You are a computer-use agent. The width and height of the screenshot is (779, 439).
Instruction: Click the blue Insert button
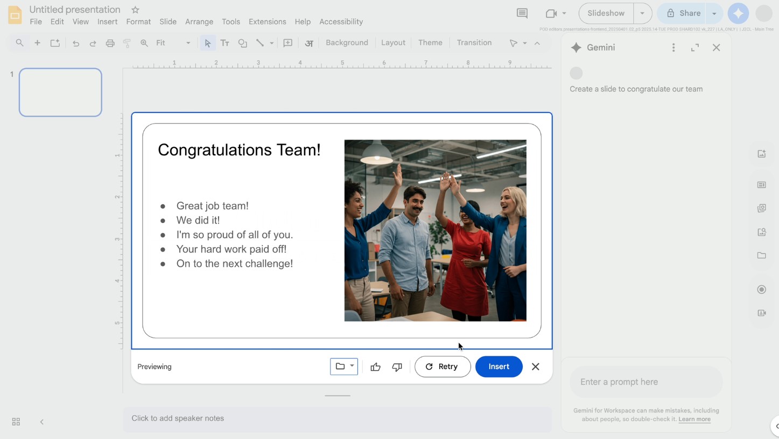click(499, 366)
